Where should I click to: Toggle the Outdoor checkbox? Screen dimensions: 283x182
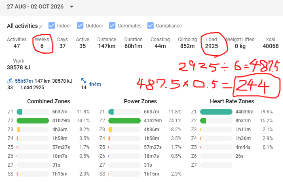click(80, 25)
